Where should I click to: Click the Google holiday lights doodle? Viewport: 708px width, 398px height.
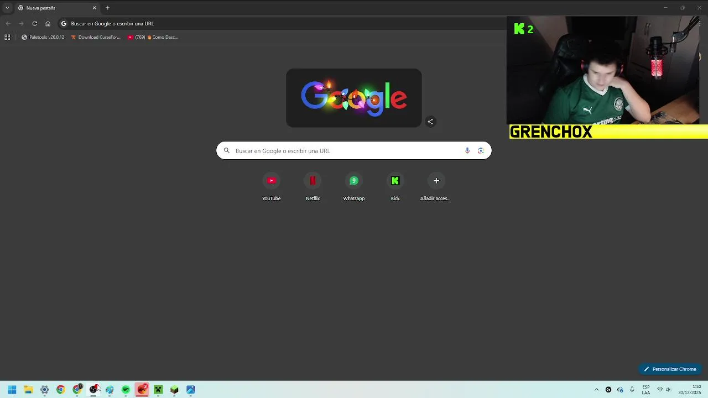(x=354, y=98)
